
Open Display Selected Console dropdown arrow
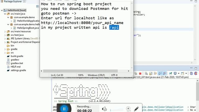(x=178, y=73)
